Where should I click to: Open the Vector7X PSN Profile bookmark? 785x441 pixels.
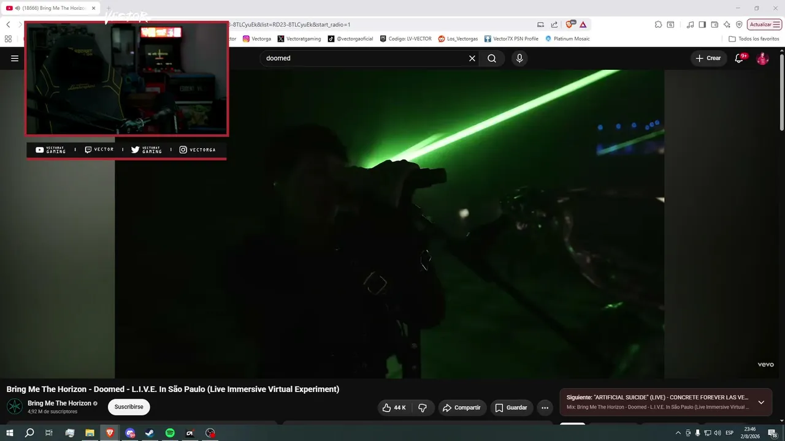pos(511,39)
